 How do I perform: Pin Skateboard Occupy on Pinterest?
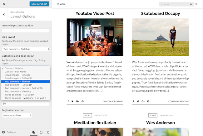click(x=148, y=101)
